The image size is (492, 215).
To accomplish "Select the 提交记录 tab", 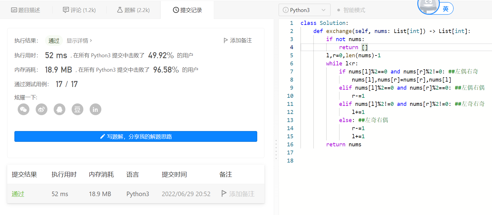I will click(x=187, y=10).
